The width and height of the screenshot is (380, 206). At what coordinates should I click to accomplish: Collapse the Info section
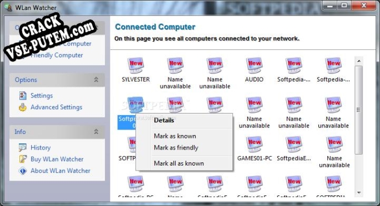coord(96,132)
